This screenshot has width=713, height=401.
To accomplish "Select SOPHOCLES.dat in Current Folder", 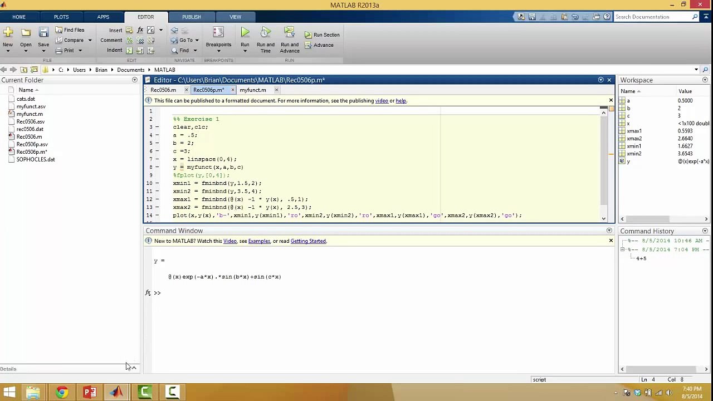I will click(36, 159).
